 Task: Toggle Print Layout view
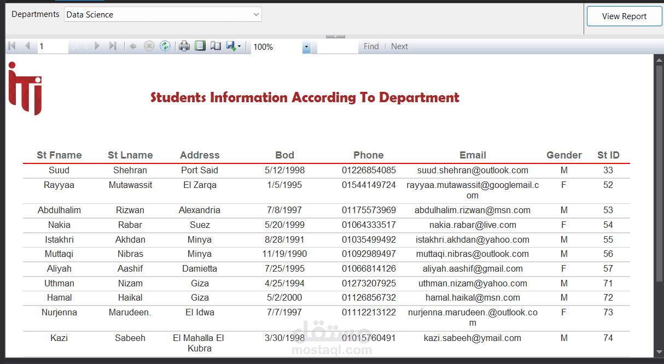click(x=200, y=46)
